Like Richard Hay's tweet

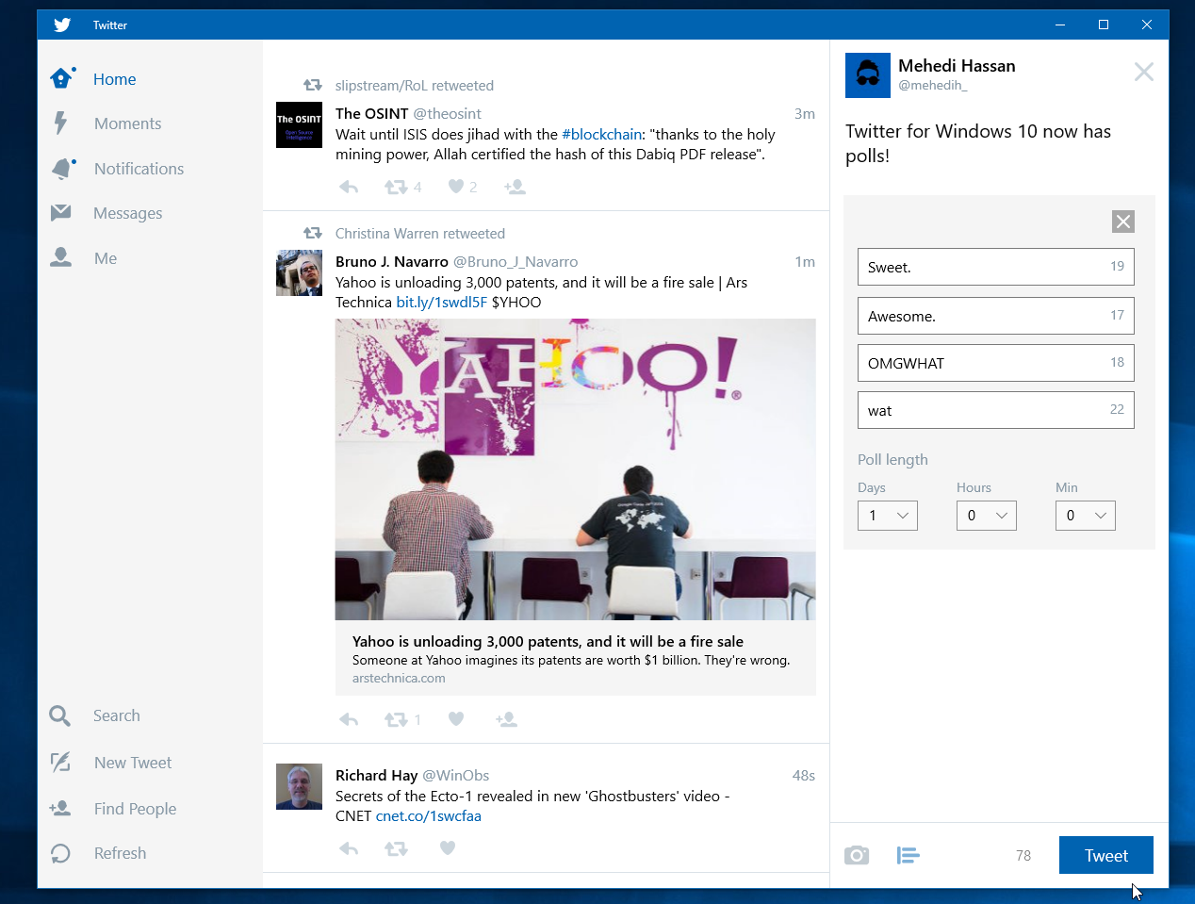tap(448, 847)
